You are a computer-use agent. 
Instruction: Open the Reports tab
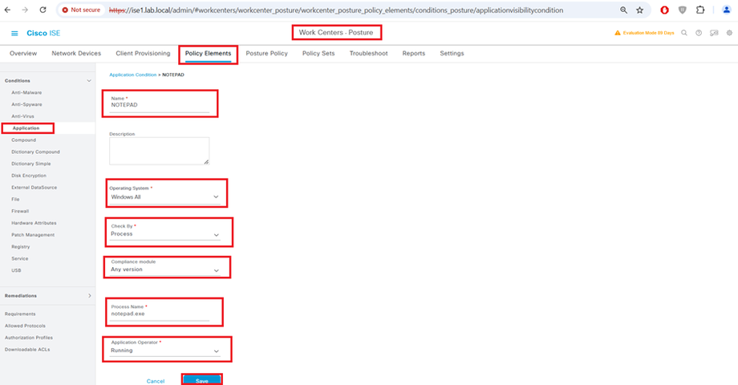pos(414,54)
